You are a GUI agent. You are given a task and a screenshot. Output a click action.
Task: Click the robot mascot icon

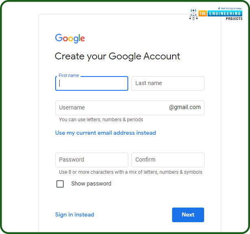(194, 14)
